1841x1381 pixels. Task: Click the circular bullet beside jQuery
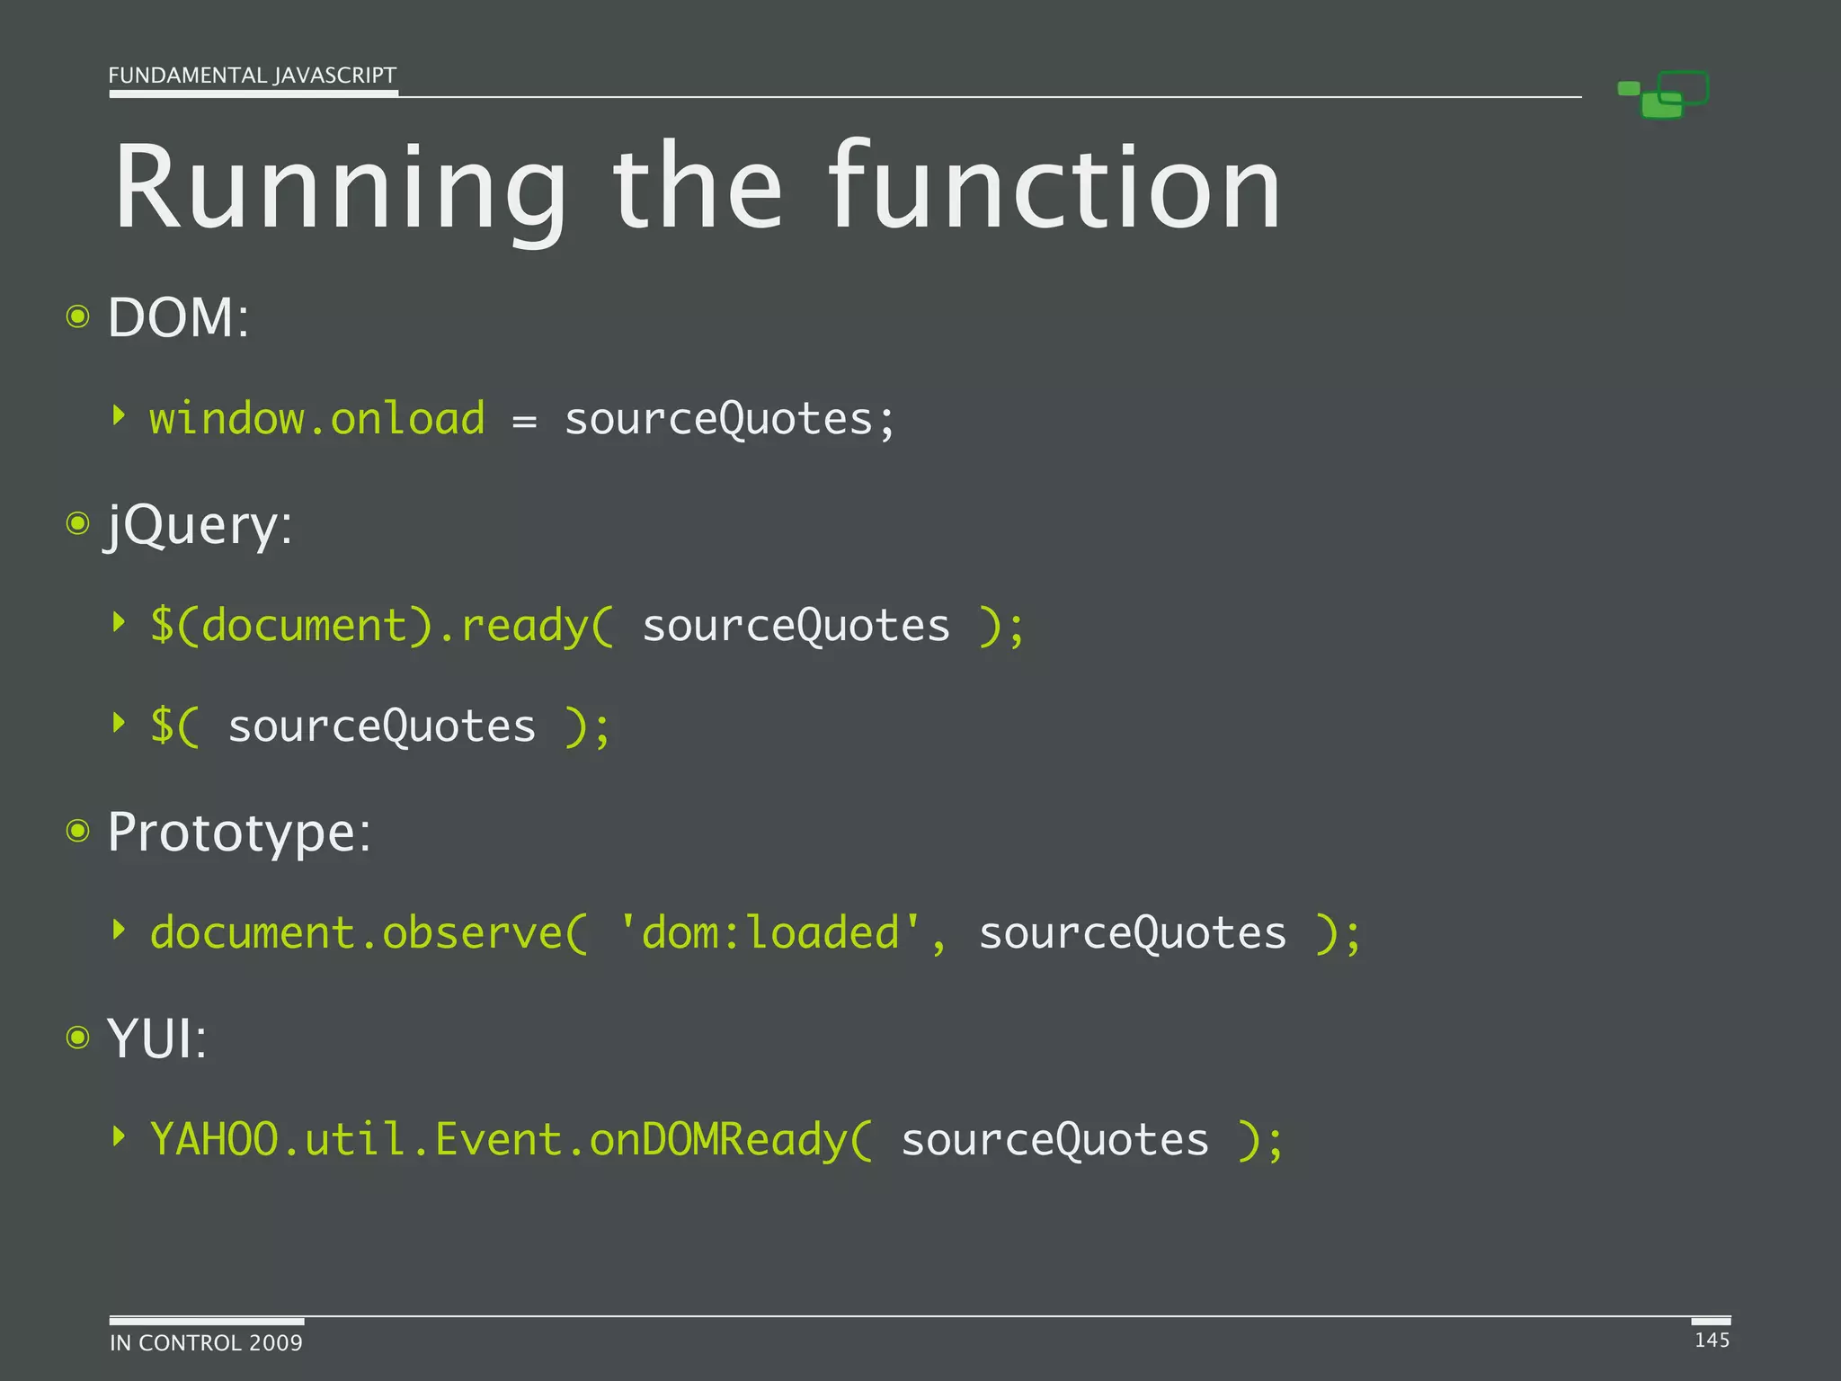(x=78, y=522)
